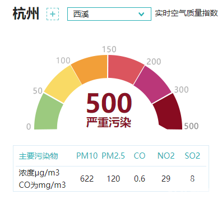Click the teal chevron arrow in the dropdown
222x222 pixels.
(141, 14)
